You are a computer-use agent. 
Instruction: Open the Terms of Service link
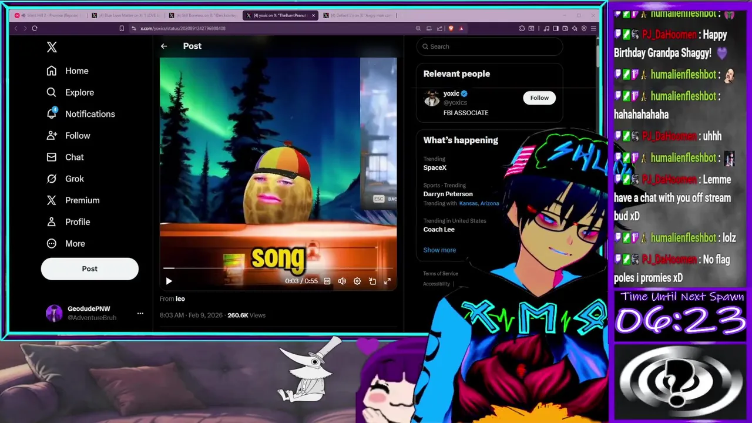[x=441, y=274]
